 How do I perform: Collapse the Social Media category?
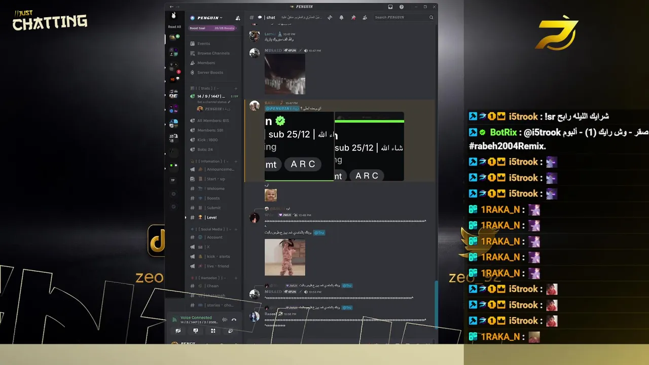[x=210, y=229]
